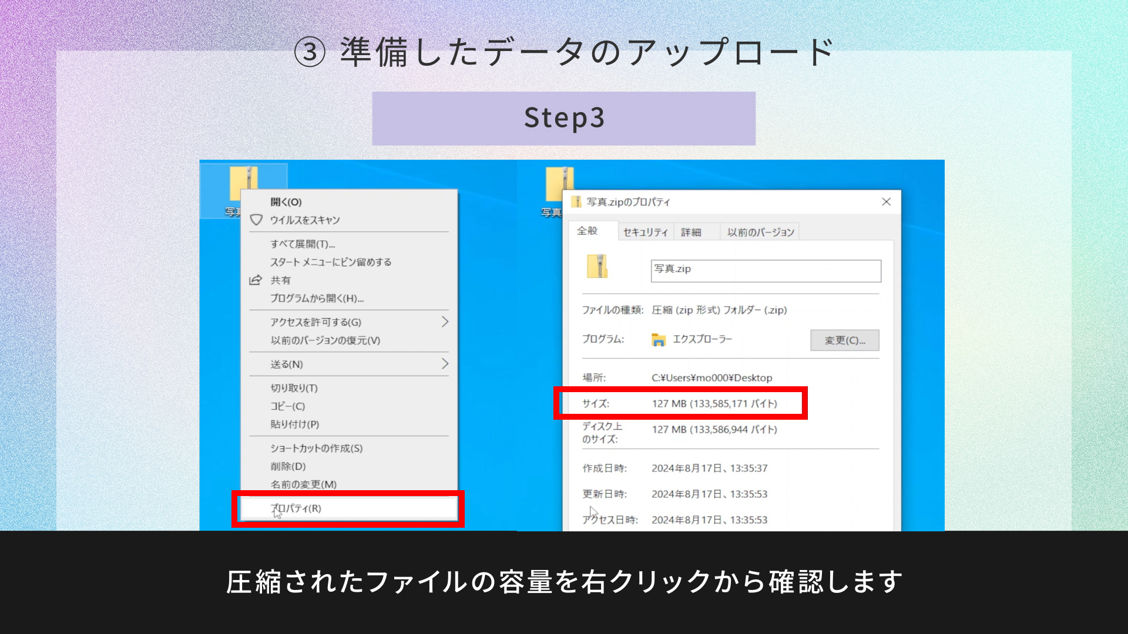1128x634 pixels.
Task: Open プロパティ(R) from the context menu
Action: point(348,508)
